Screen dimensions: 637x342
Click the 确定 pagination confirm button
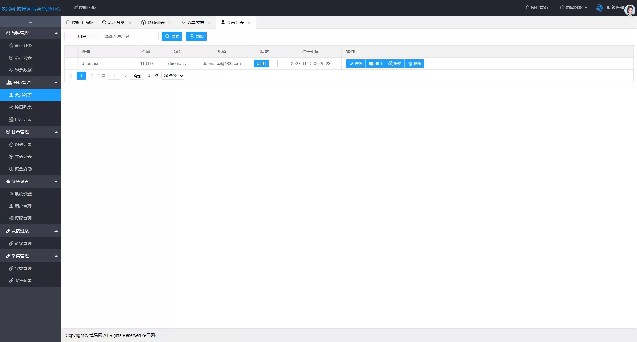(x=136, y=75)
